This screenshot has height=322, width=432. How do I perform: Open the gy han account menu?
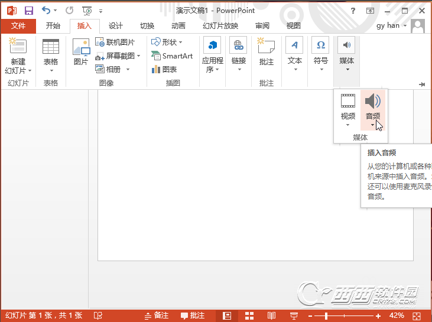point(391,25)
